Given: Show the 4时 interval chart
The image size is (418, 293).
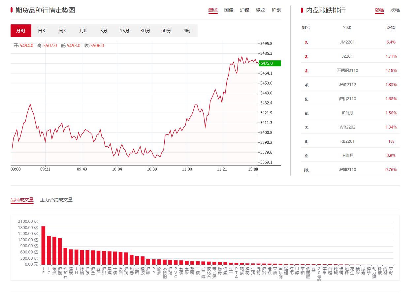Looking at the screenshot, I should click(187, 31).
